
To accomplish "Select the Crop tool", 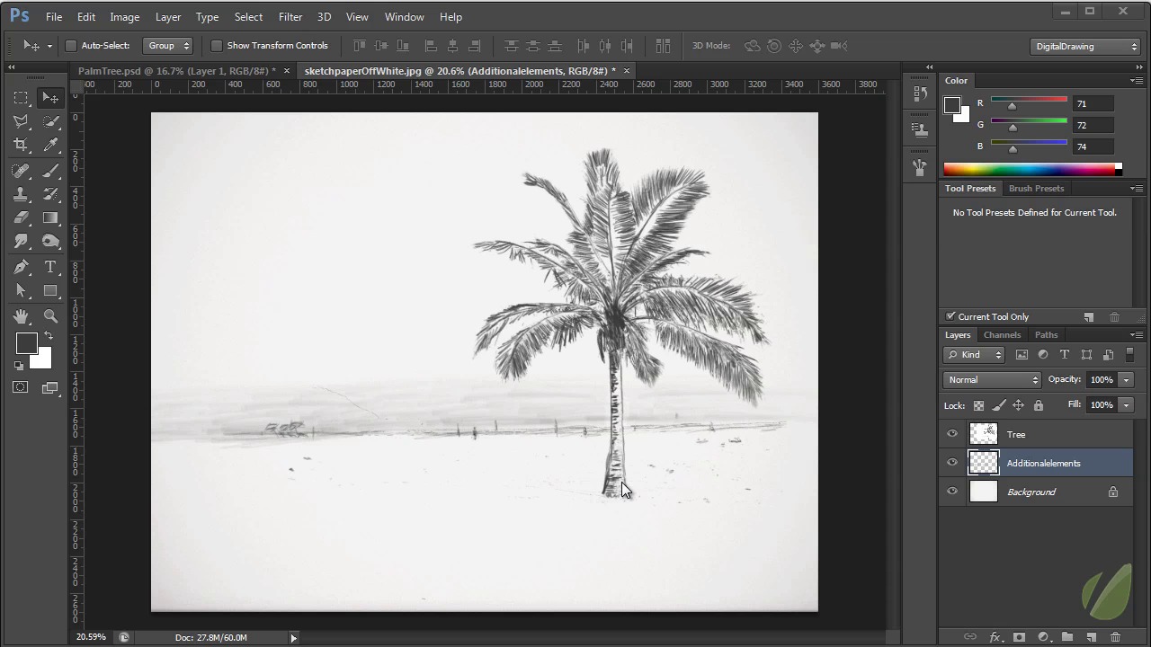I will tap(22, 145).
